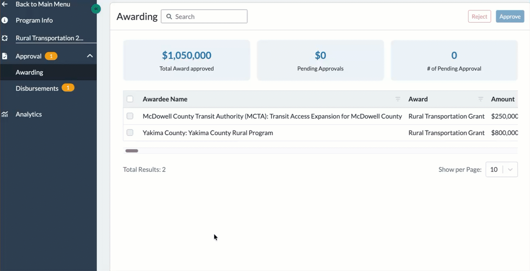Click the $800,000 amount cell
The image size is (530, 271).
(505, 133)
